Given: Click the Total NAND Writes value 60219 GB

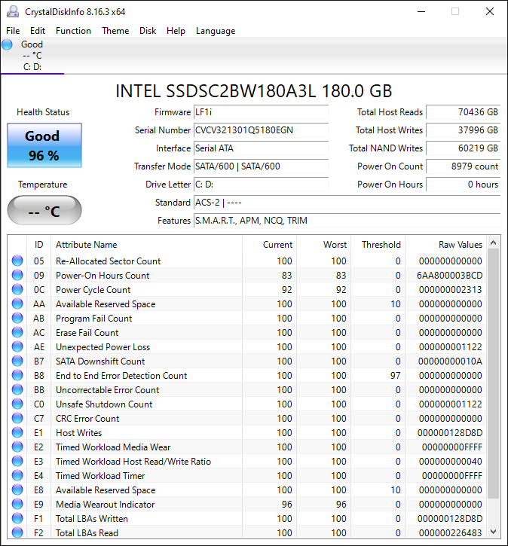Looking at the screenshot, I should coord(463,148).
